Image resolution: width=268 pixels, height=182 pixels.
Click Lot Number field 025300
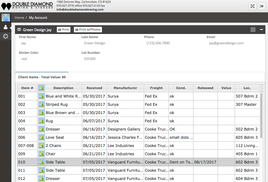90,59
